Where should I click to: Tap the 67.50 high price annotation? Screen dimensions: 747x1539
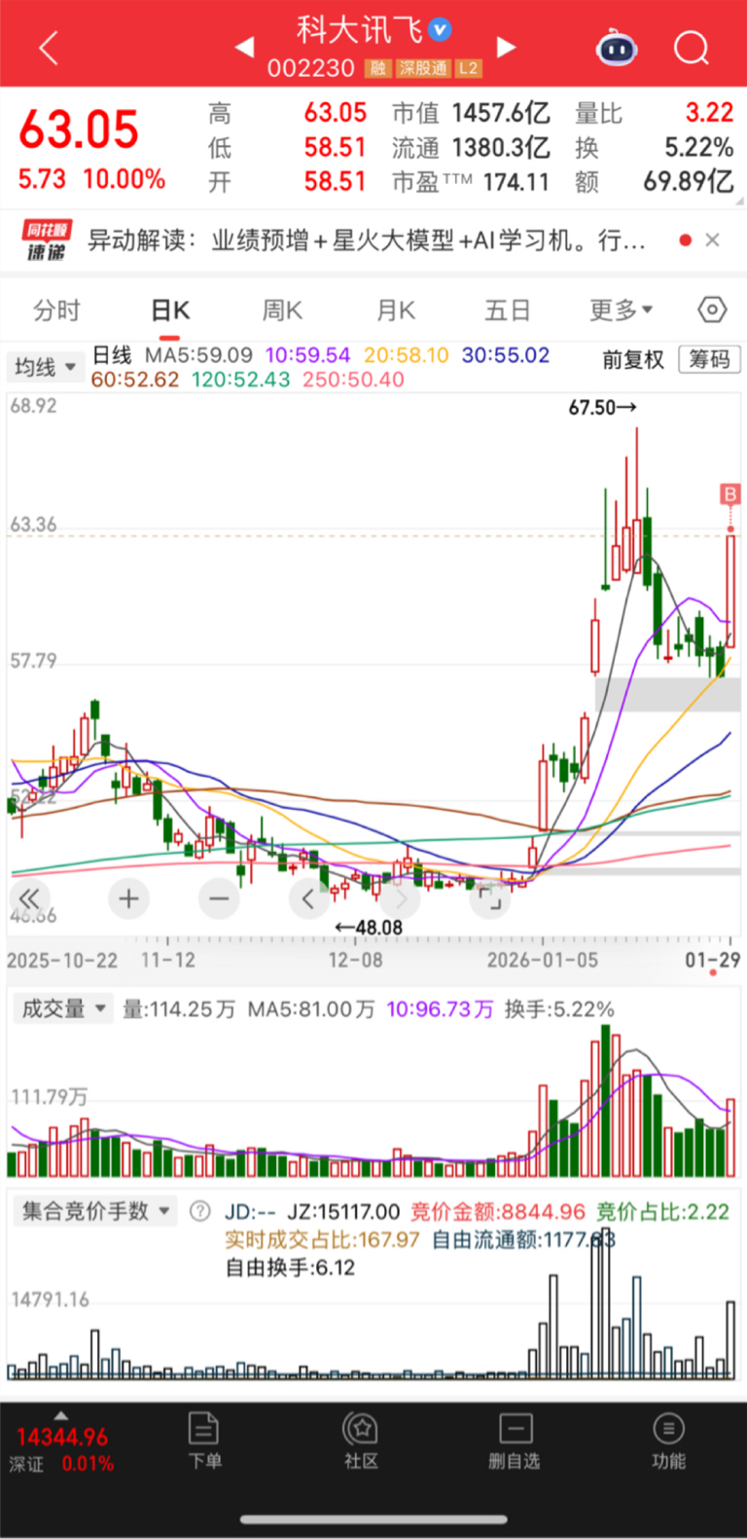point(603,407)
